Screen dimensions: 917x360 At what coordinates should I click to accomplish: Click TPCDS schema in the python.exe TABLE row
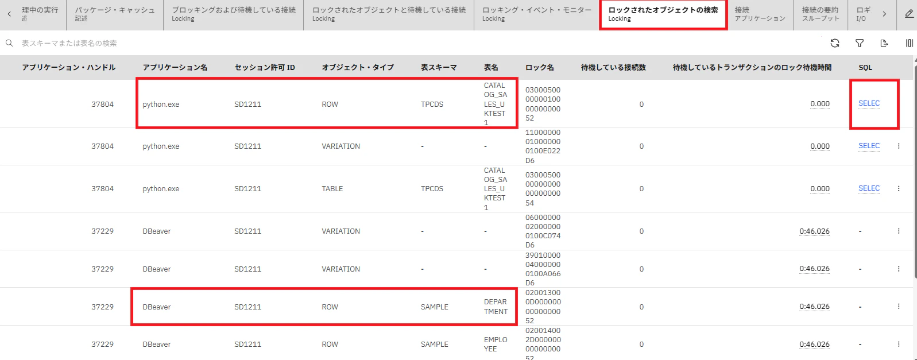432,189
